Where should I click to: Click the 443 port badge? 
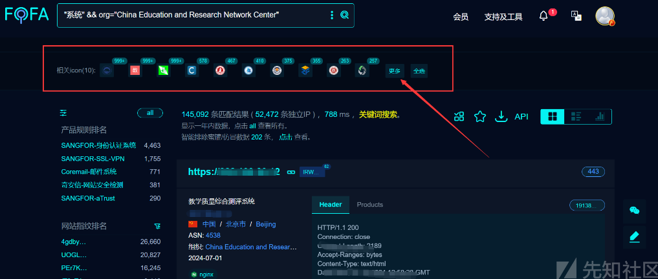pos(593,171)
